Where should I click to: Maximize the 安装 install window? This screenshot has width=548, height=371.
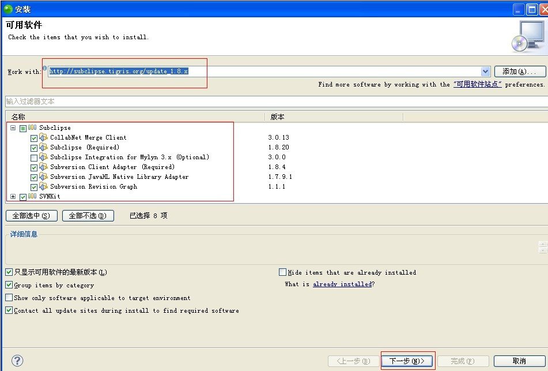(x=531, y=9)
